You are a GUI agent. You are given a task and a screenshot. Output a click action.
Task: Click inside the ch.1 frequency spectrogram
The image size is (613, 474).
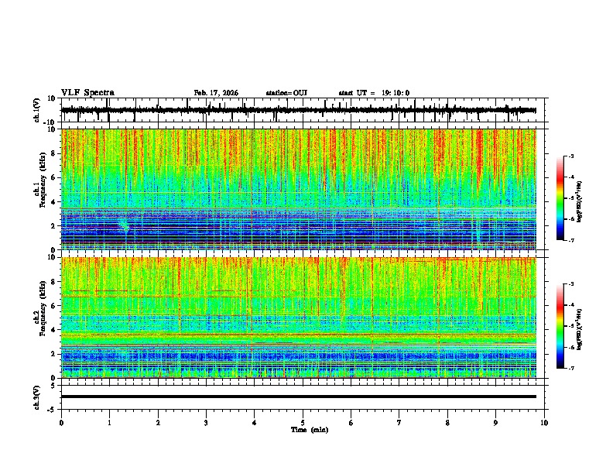tap(299, 189)
